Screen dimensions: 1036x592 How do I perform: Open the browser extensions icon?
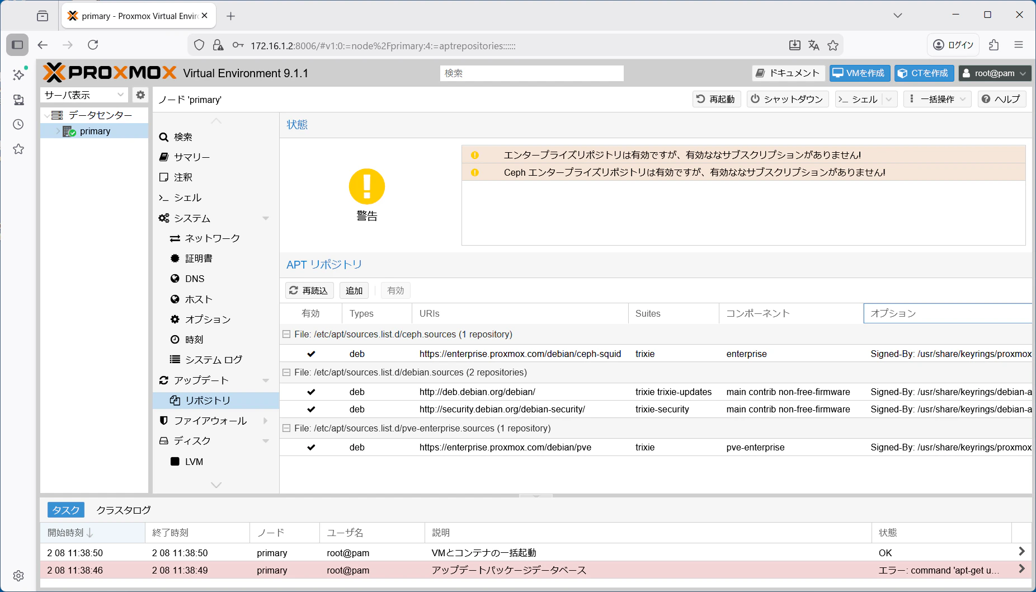pyautogui.click(x=994, y=45)
